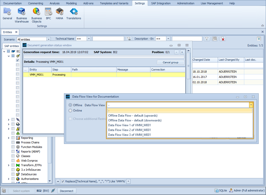Screen dimensions: 266x195
Task: Open the Data Flow View dropdown
Action: click(251, 104)
